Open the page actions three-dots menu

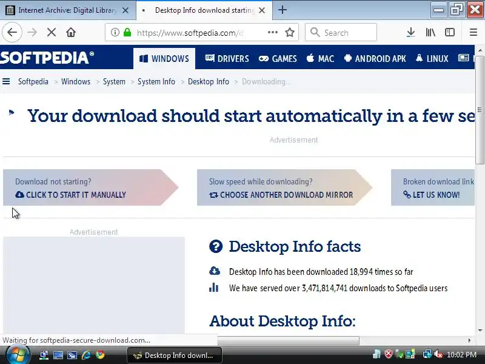[x=272, y=32]
